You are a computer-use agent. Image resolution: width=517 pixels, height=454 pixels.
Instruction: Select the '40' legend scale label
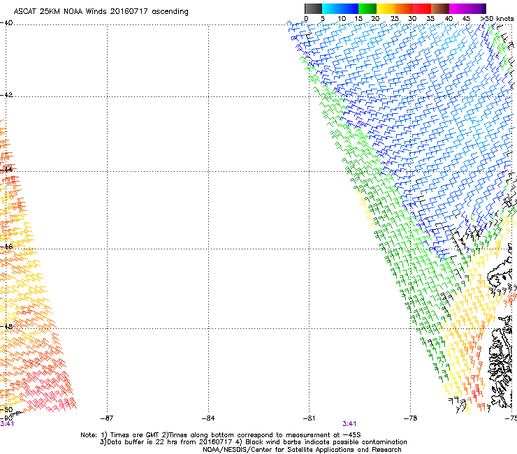click(449, 19)
